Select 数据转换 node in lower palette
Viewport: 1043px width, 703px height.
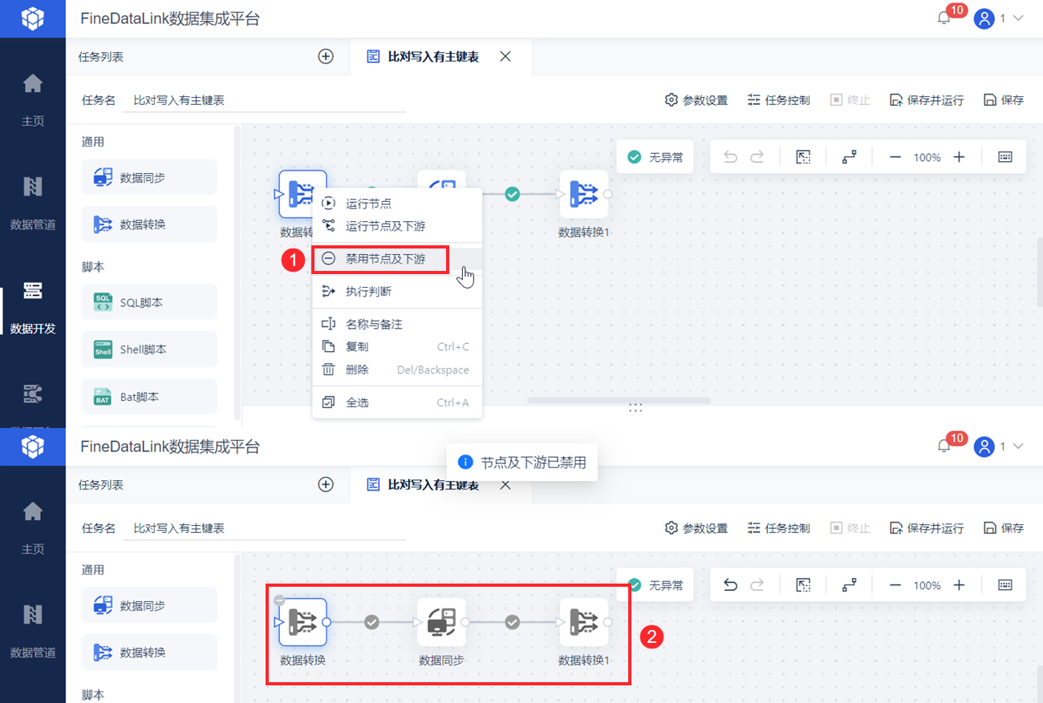coord(149,652)
